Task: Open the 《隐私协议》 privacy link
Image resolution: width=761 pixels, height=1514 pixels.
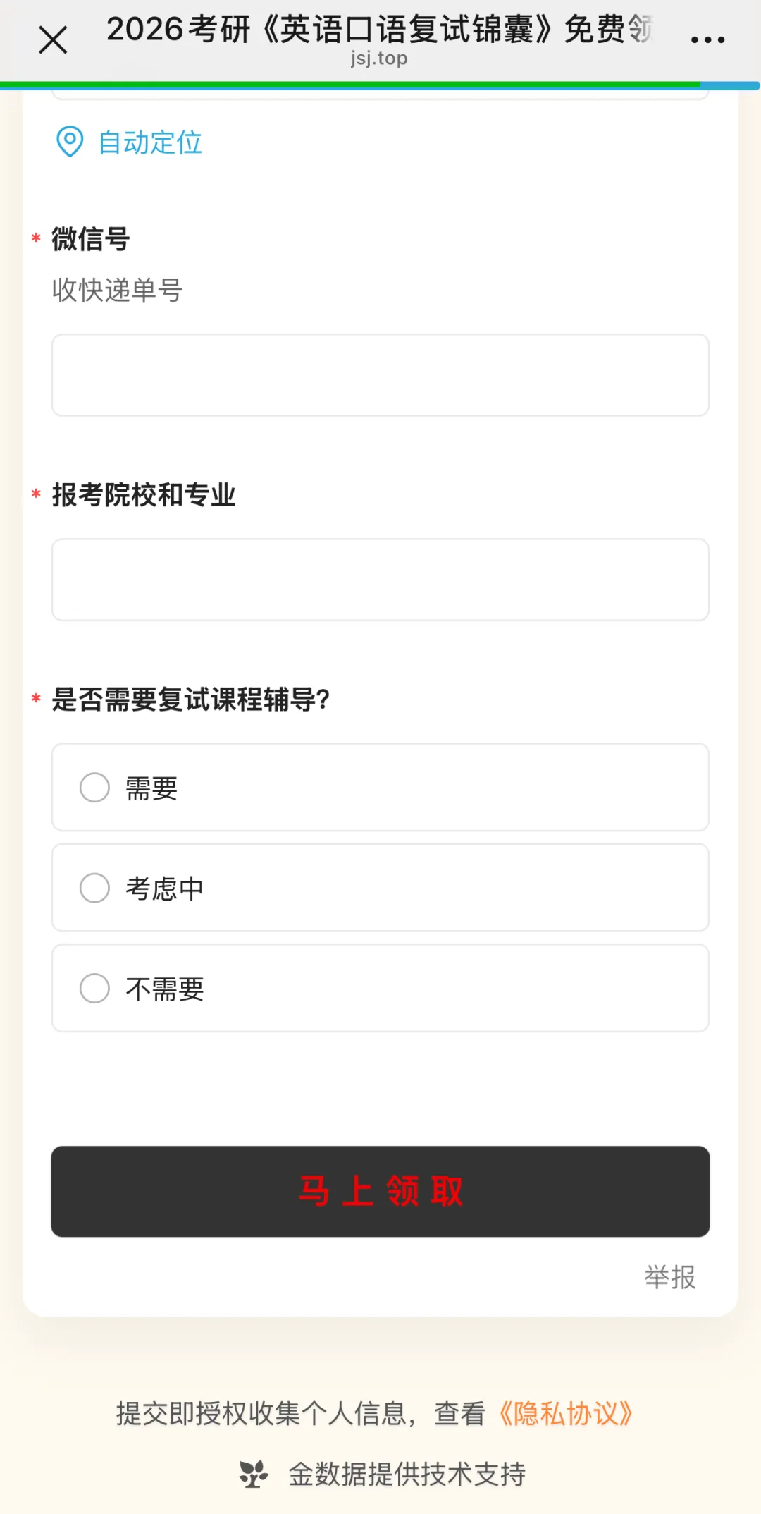Action: (x=566, y=1413)
